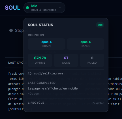Click the 67 DONE stat card
122x119 pixels.
tap(66, 60)
